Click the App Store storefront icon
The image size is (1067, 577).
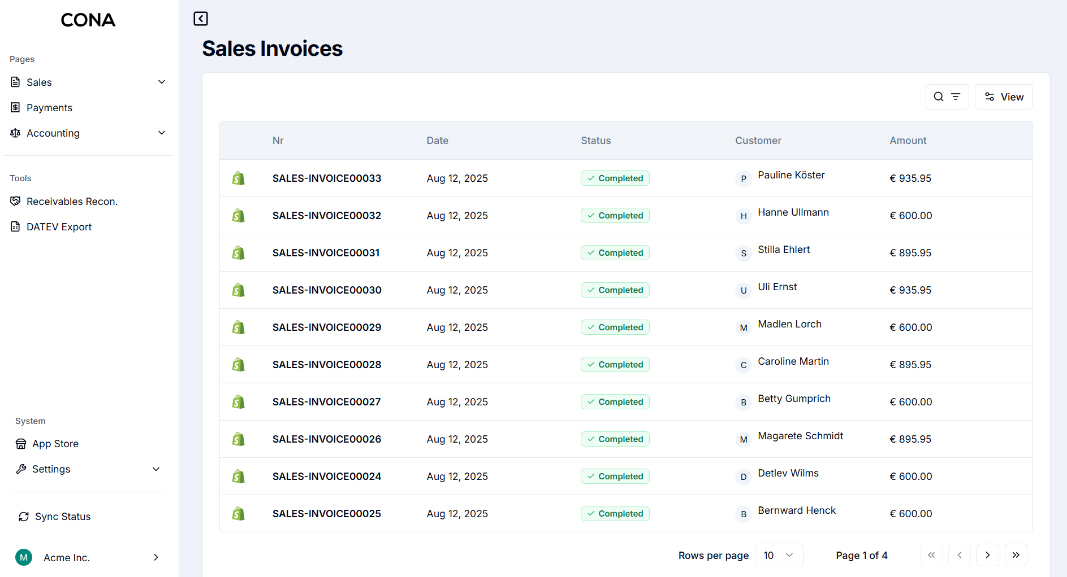pyautogui.click(x=21, y=444)
